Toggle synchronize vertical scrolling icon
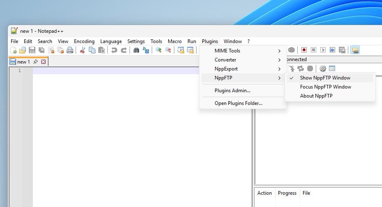382x207 pixels. (x=181, y=50)
